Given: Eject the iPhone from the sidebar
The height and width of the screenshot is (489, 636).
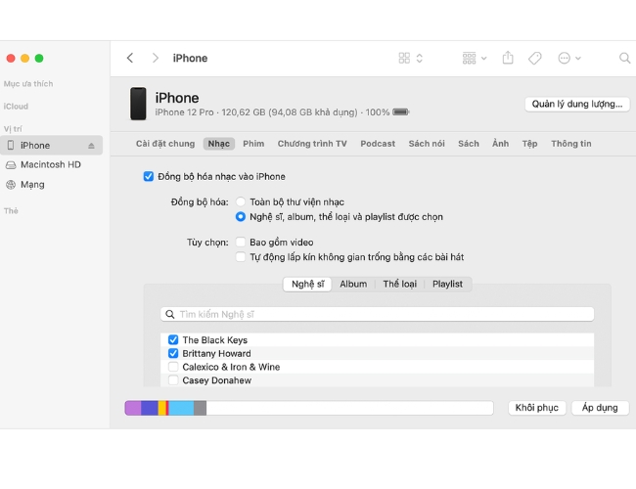Looking at the screenshot, I should point(91,146).
